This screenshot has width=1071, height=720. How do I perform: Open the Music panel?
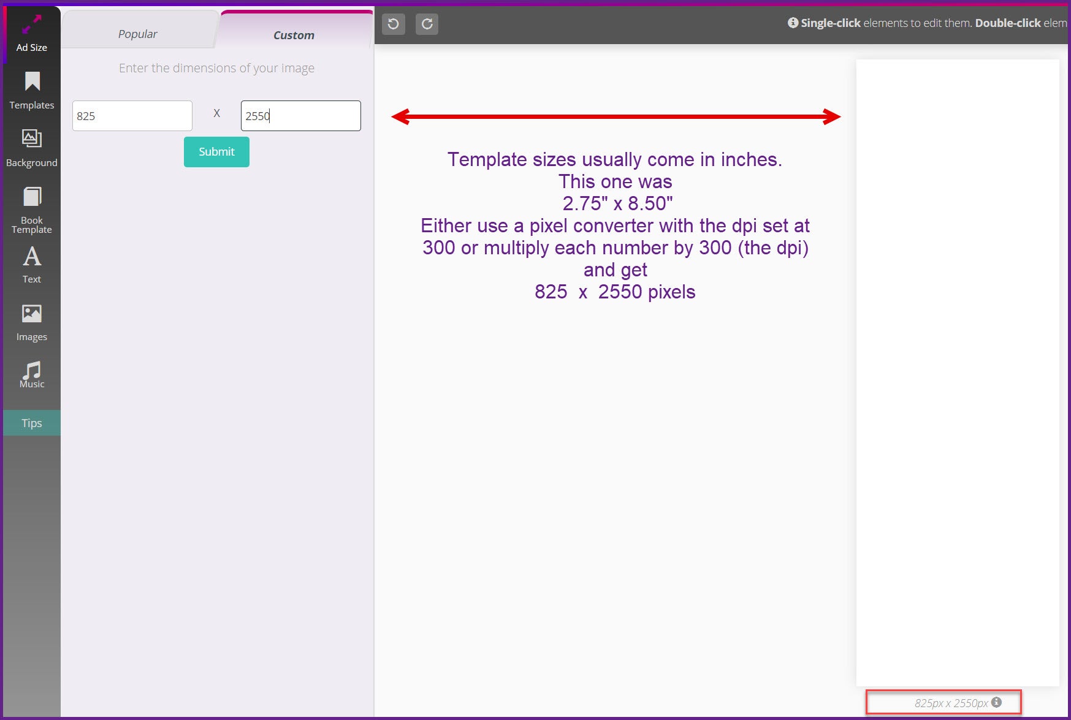coord(32,374)
